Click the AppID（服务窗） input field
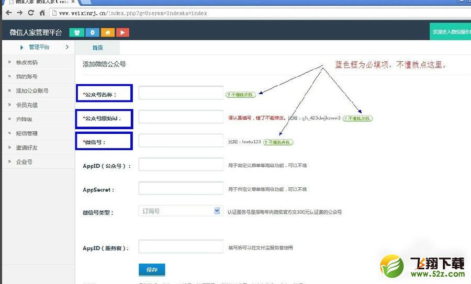The width and height of the screenshot is (471, 284). click(181, 246)
